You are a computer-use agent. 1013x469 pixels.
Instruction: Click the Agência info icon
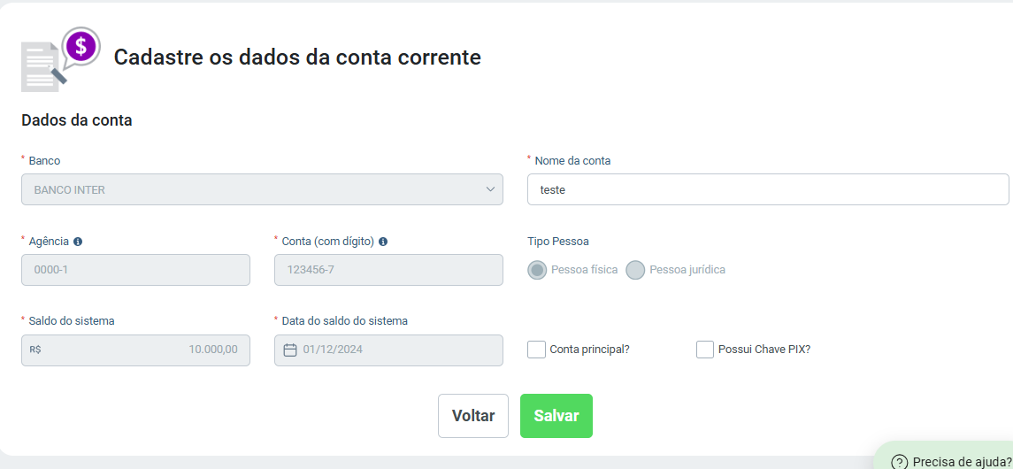(x=78, y=242)
